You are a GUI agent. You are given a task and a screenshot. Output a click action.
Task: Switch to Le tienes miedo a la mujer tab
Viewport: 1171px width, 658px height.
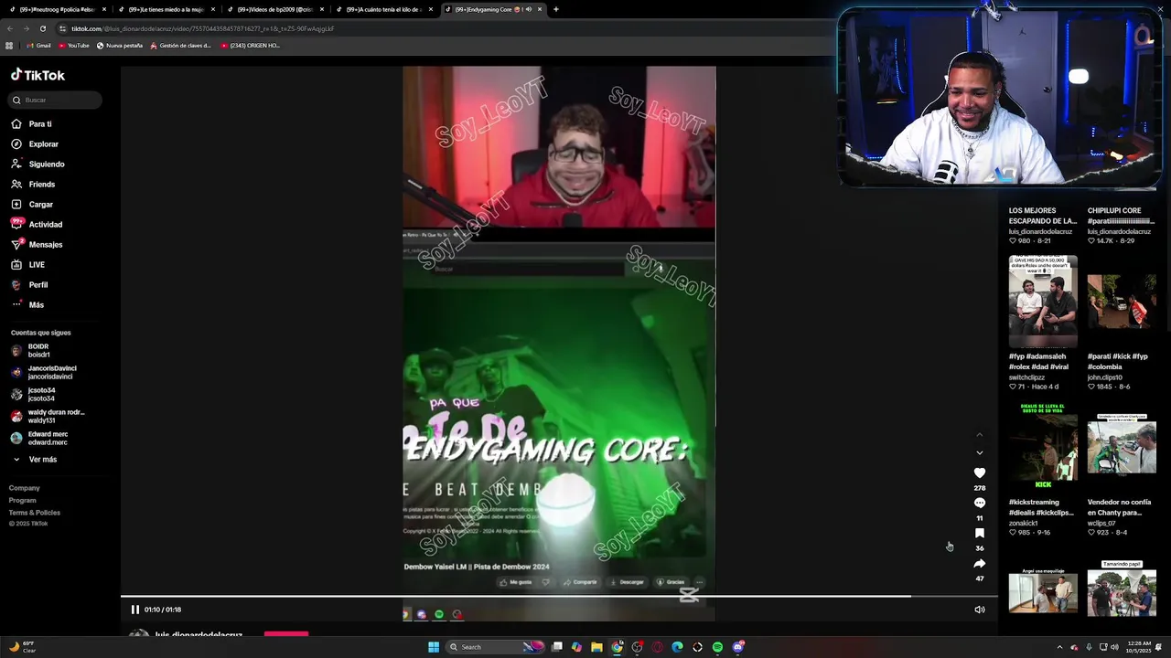[x=165, y=9]
